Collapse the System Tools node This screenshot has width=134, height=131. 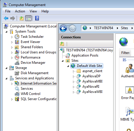[6, 32]
